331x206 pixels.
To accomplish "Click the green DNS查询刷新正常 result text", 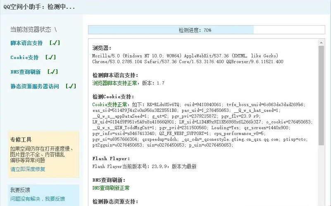I will click(x=111, y=188).
